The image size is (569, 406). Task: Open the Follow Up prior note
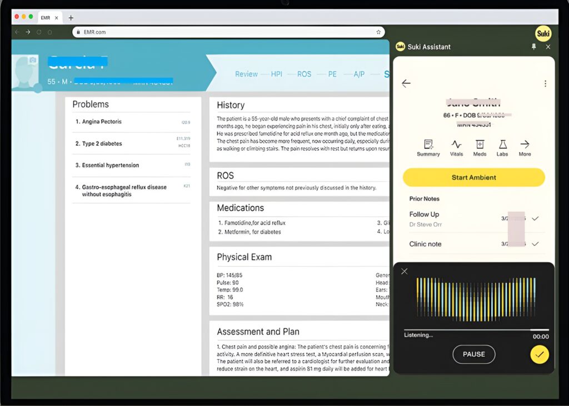[x=473, y=219]
